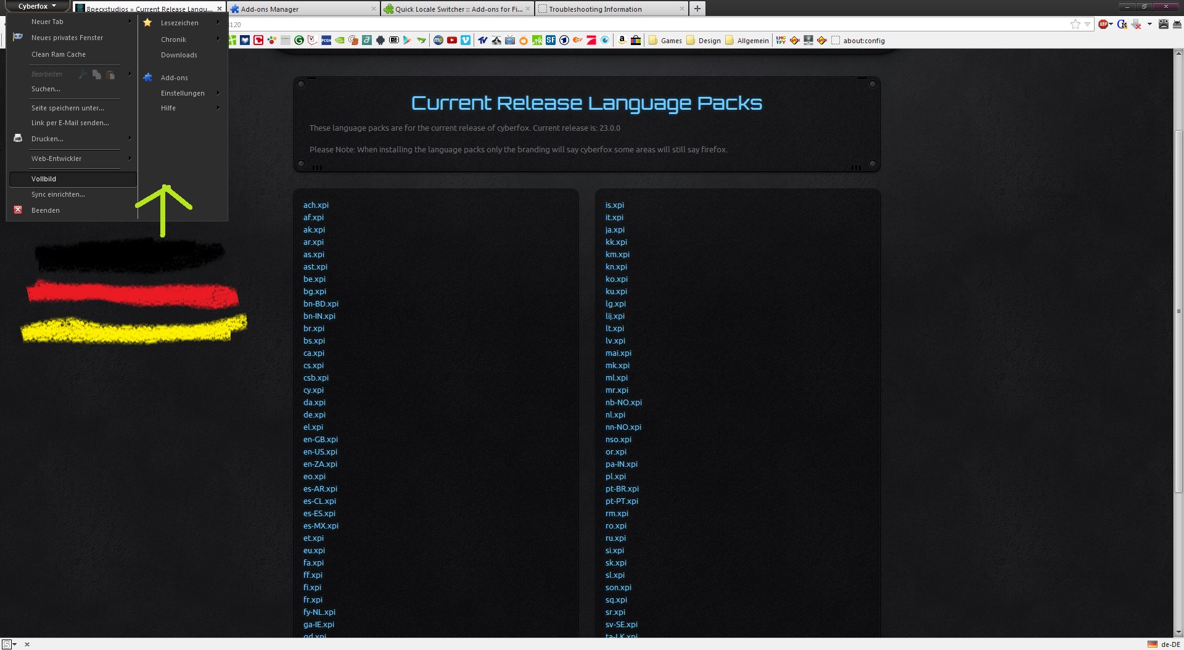Download the de.xpi language pack
The width and height of the screenshot is (1184, 650).
tap(314, 414)
